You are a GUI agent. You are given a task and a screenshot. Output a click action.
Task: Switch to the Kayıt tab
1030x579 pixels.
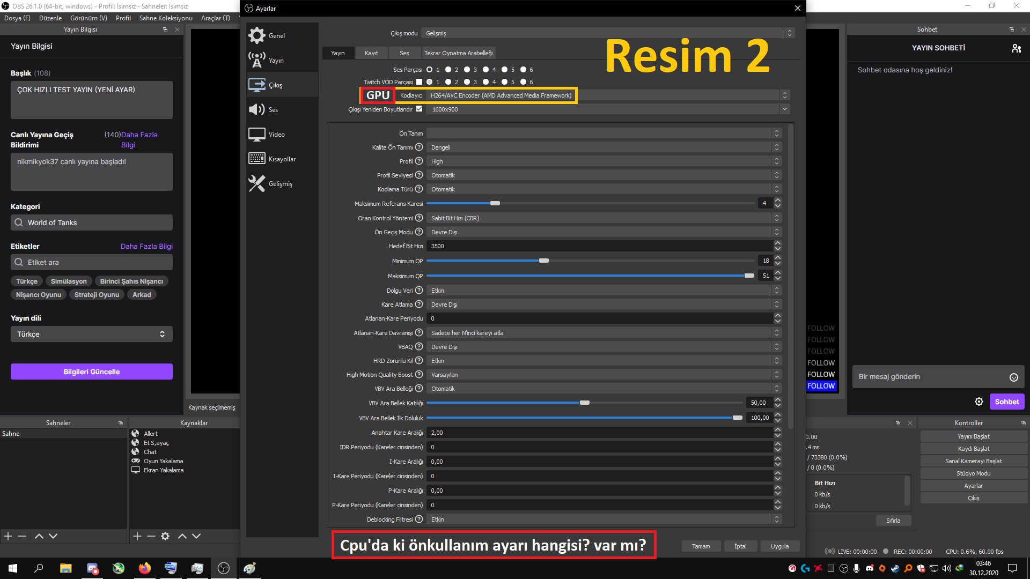coord(371,53)
